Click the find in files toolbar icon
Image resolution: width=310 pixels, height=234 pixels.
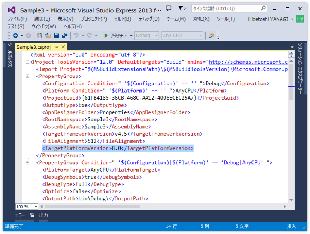[x=212, y=36]
